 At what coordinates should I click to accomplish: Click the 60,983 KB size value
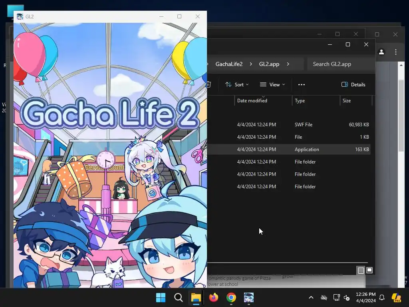[359, 125]
